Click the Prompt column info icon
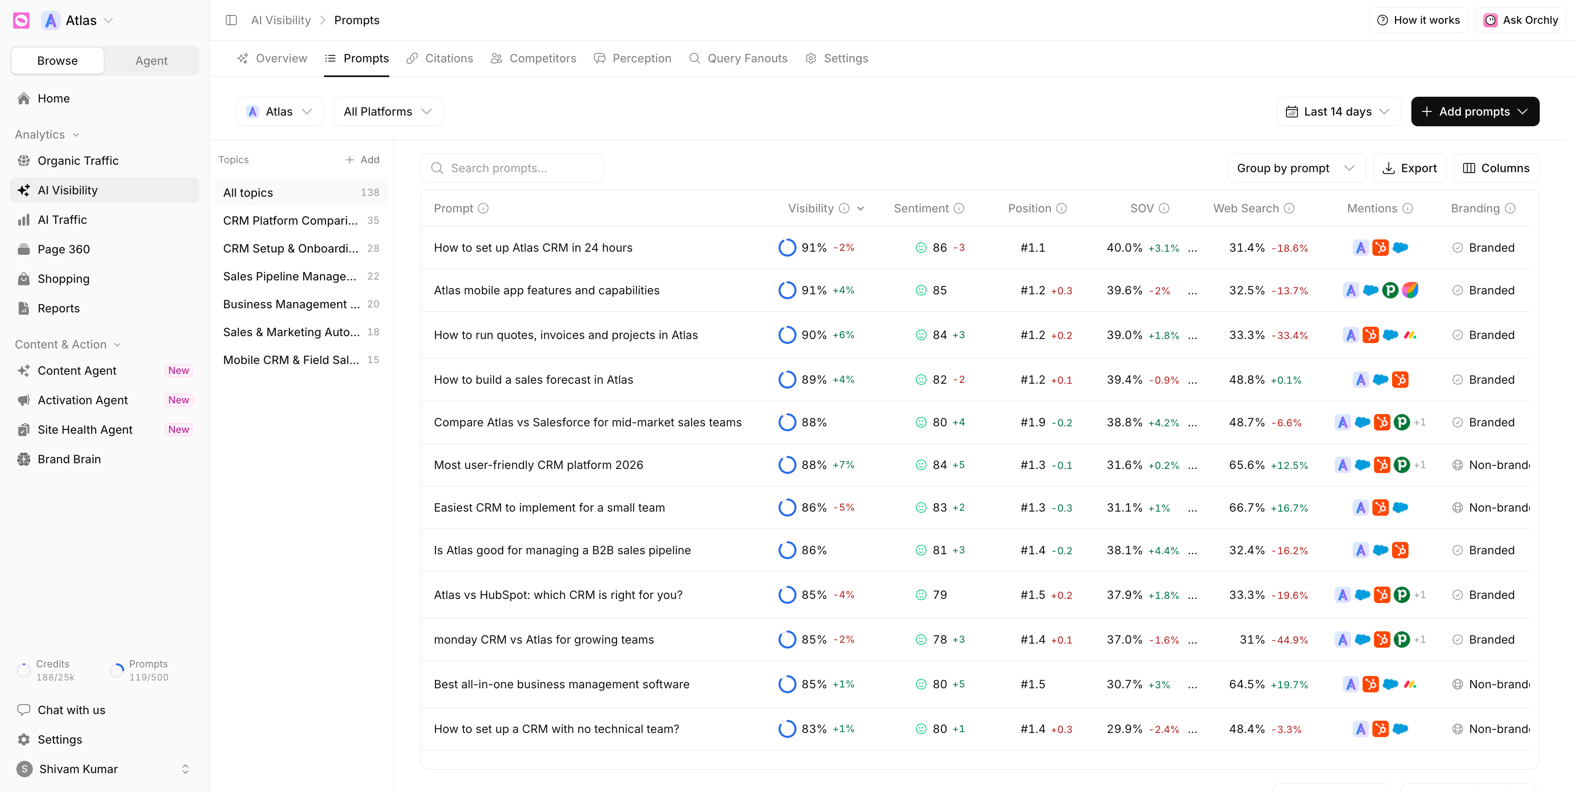Image resolution: width=1575 pixels, height=792 pixels. tap(483, 208)
